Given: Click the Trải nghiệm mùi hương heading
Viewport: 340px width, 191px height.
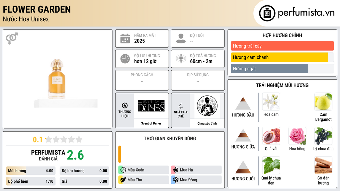Looking at the screenshot, I should click(x=282, y=85).
